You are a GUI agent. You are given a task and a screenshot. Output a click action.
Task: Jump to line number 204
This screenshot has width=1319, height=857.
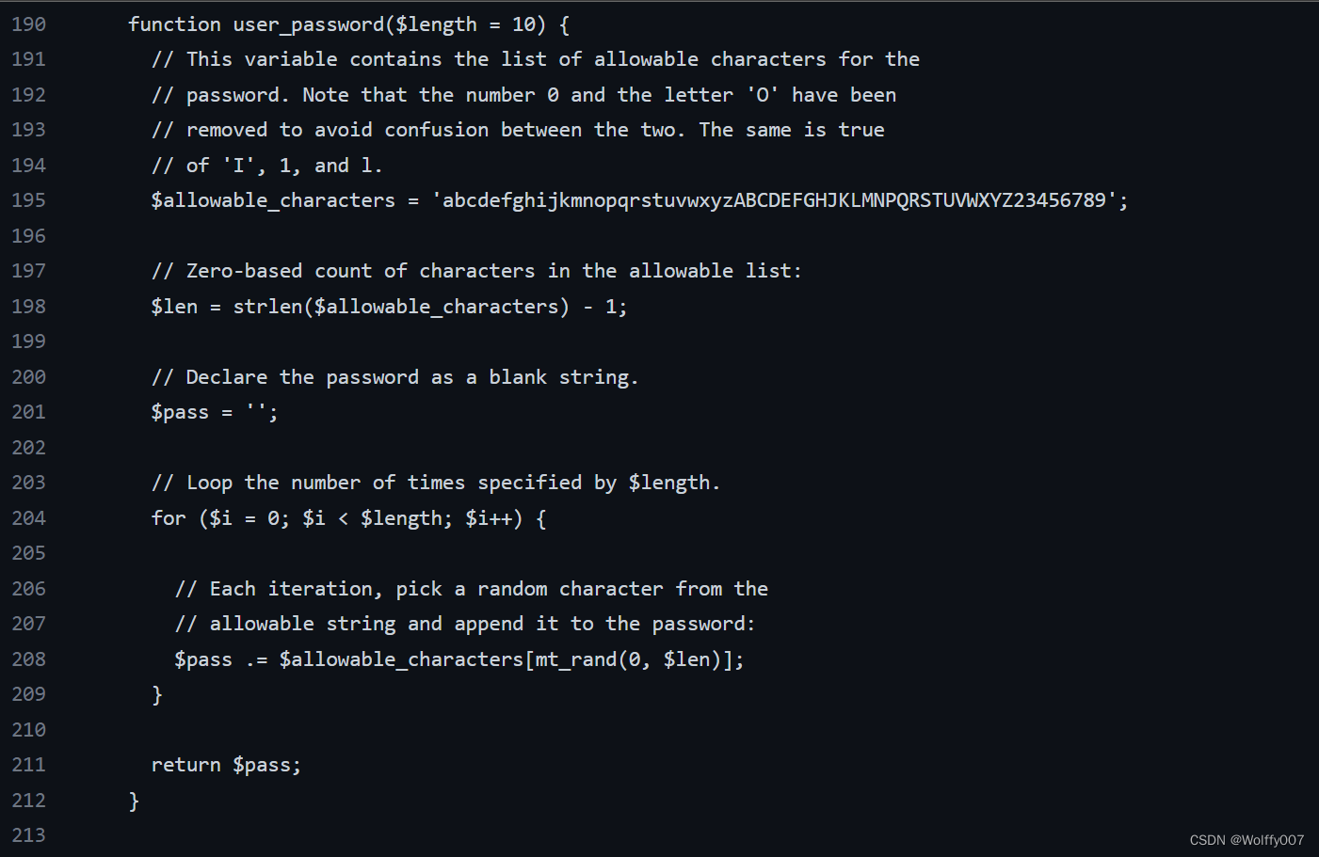click(x=28, y=518)
